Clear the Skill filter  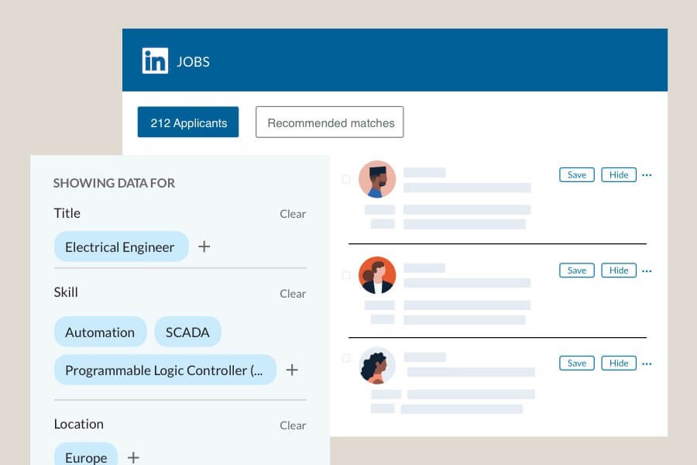[293, 294]
